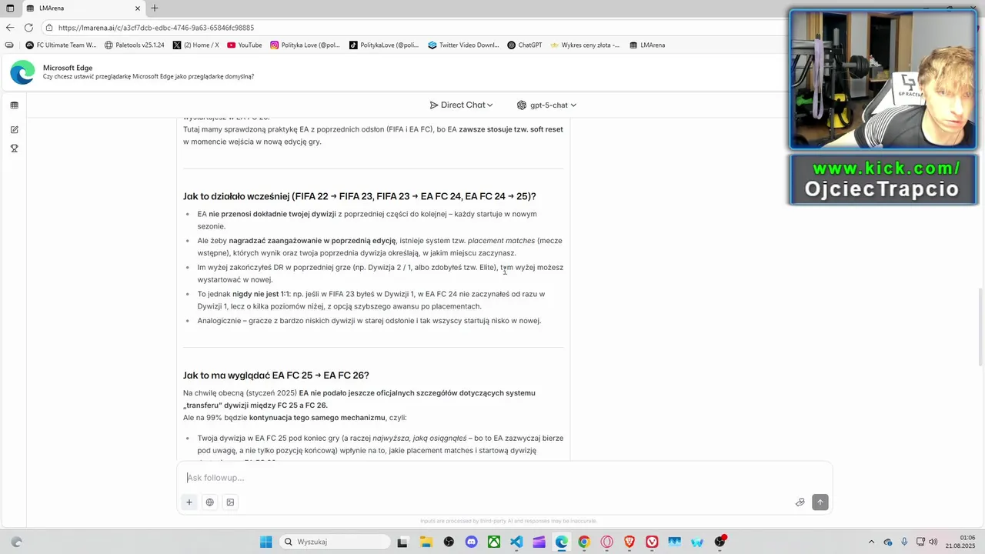Click the microphone icon in system tray
Screen dimensions: 985x554
[904, 542]
